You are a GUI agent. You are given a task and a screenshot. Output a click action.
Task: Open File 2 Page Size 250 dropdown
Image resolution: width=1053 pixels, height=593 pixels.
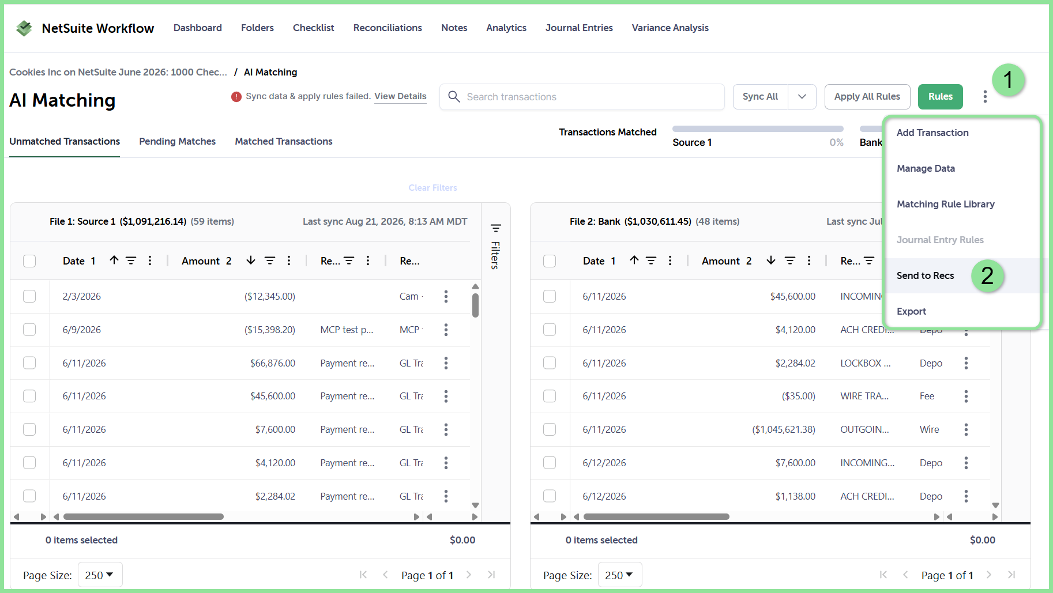[620, 575]
